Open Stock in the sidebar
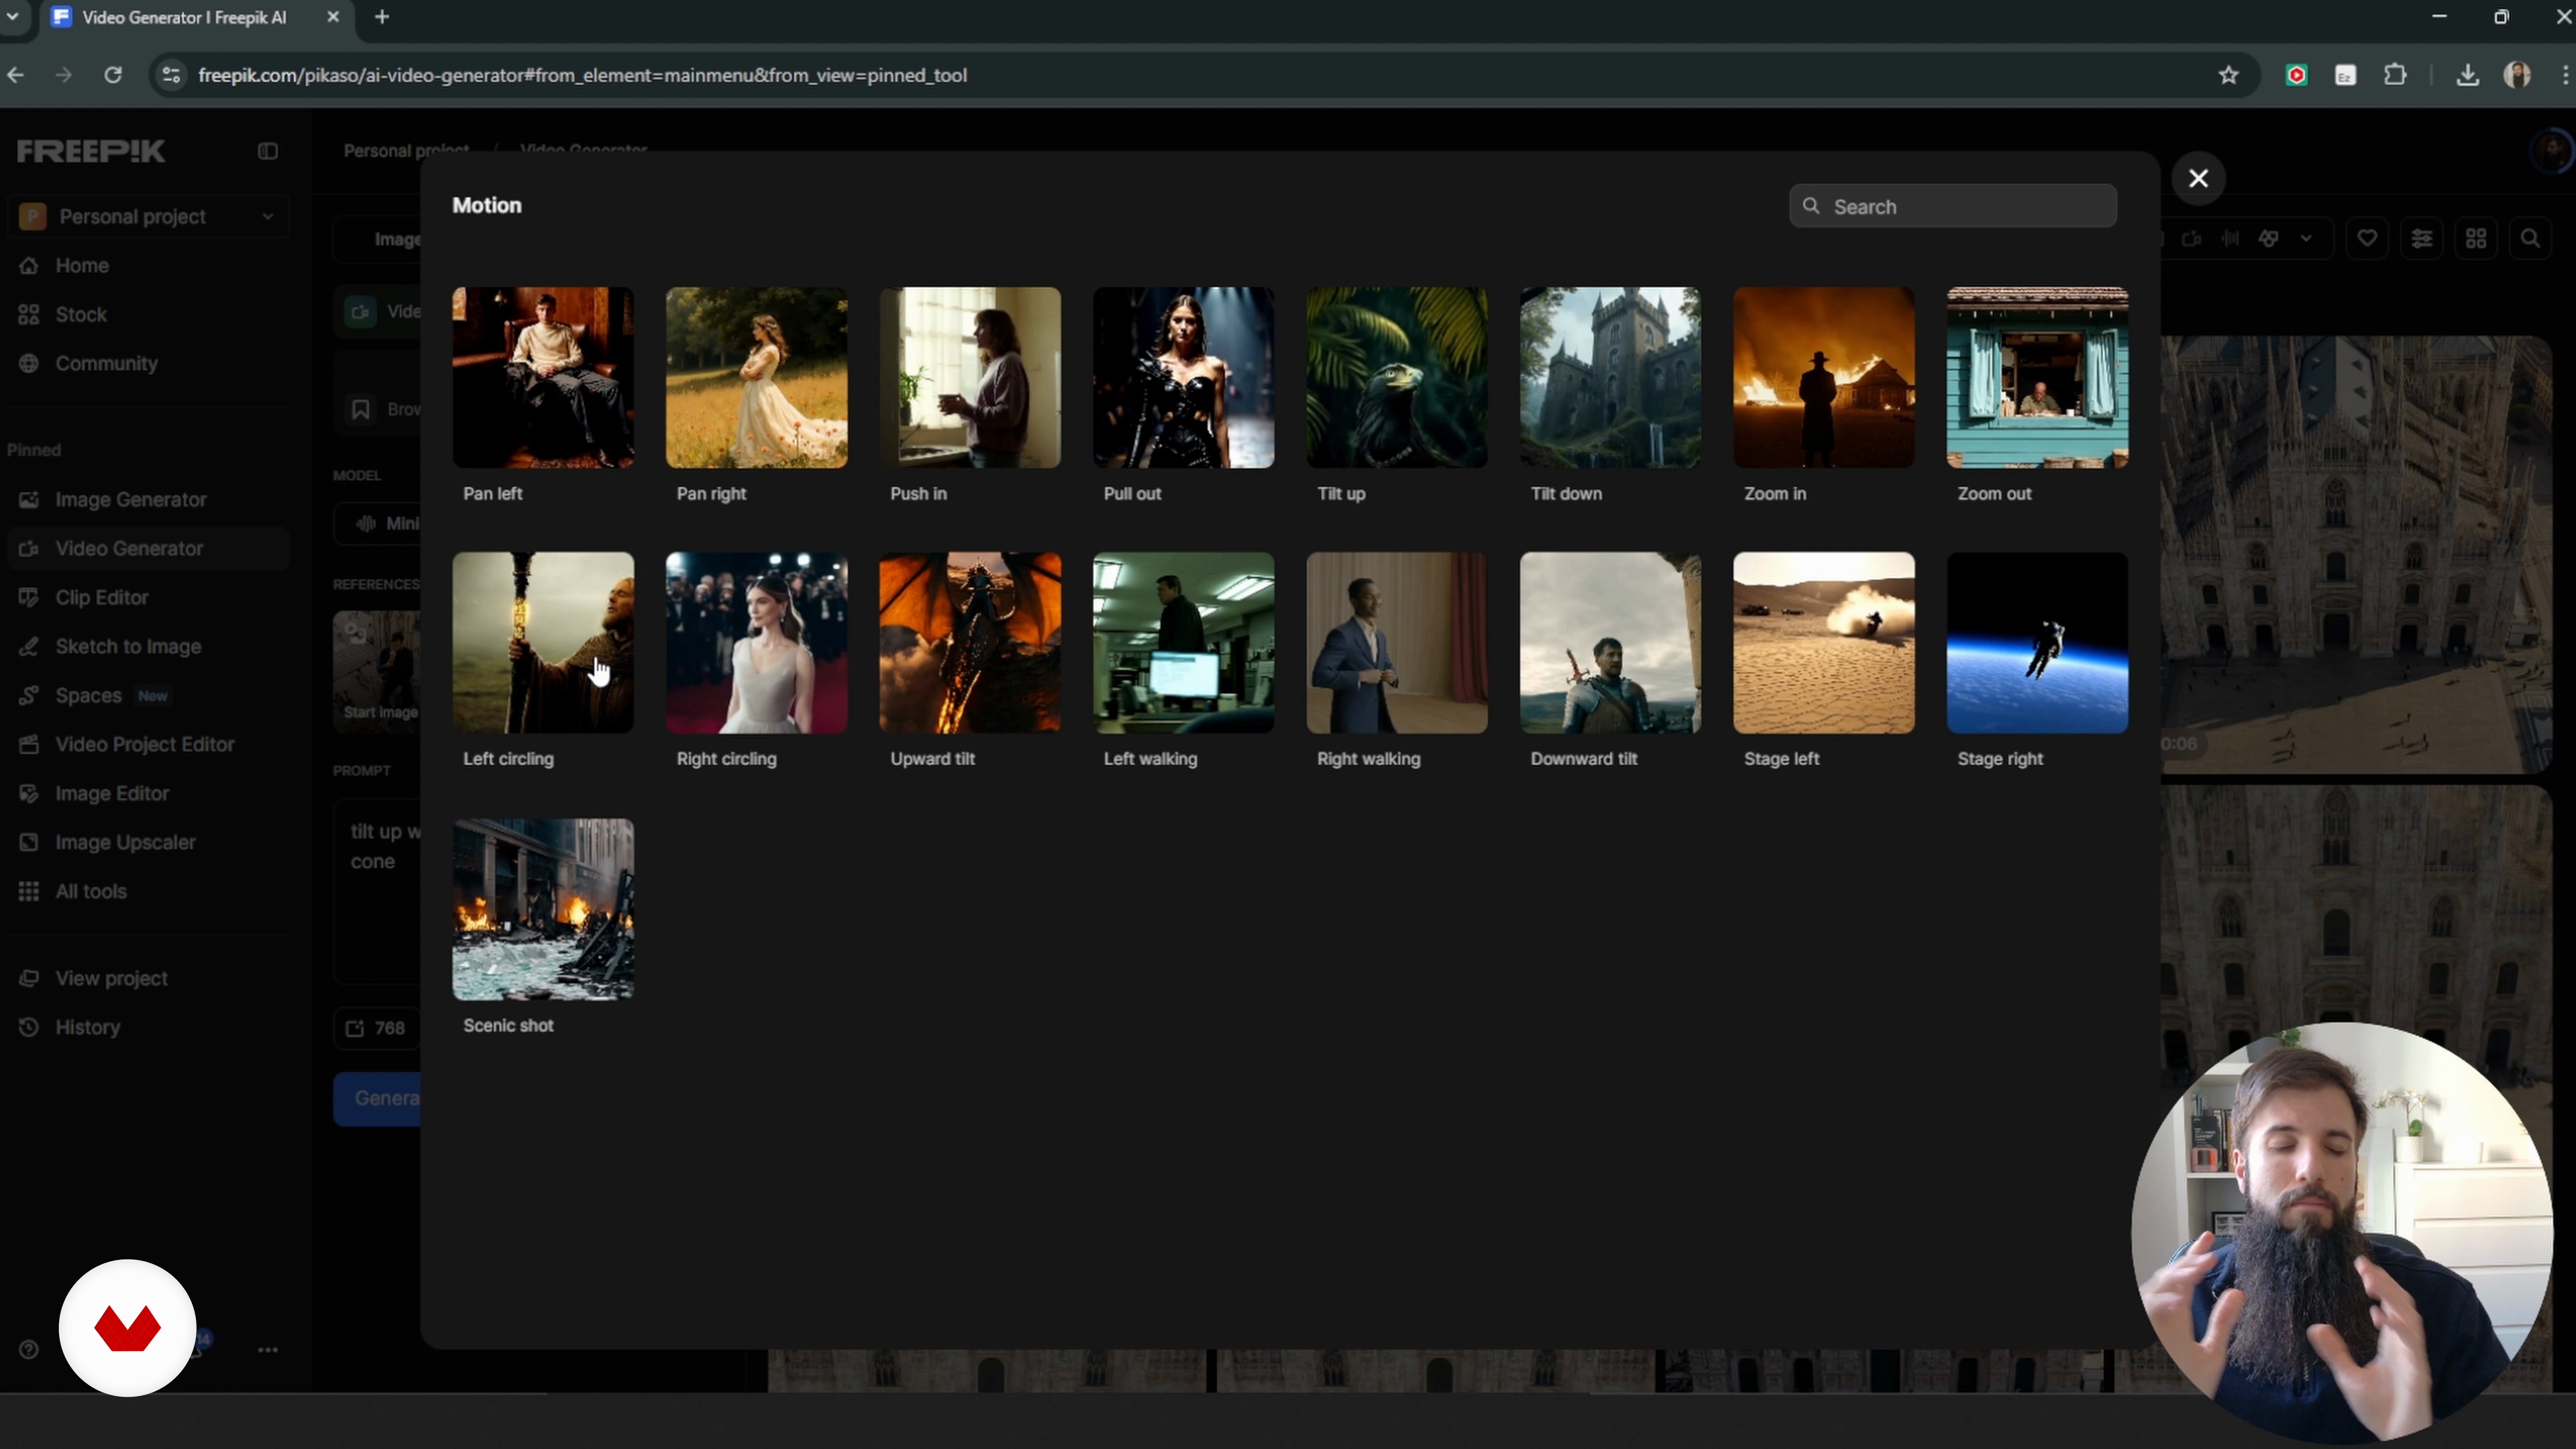Screen dimensions: 2576x1449 [x=148, y=315]
